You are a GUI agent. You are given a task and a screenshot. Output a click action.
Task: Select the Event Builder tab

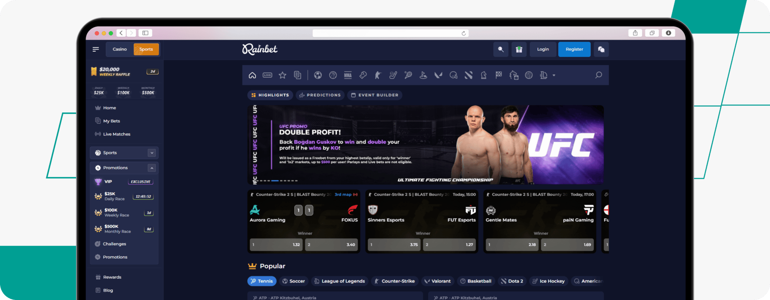click(x=375, y=95)
